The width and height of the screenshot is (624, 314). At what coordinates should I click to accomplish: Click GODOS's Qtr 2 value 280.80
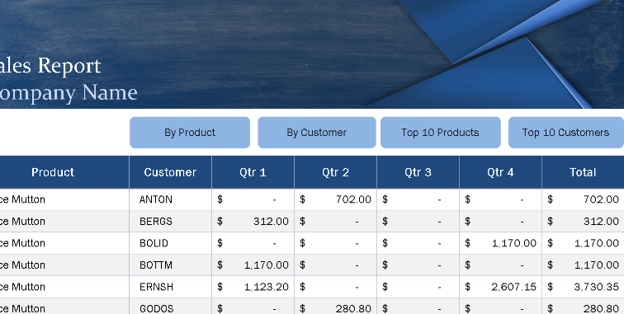pos(335,307)
